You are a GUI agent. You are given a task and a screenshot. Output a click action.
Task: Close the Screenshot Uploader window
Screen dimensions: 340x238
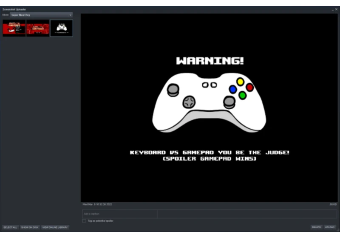coord(336,9)
